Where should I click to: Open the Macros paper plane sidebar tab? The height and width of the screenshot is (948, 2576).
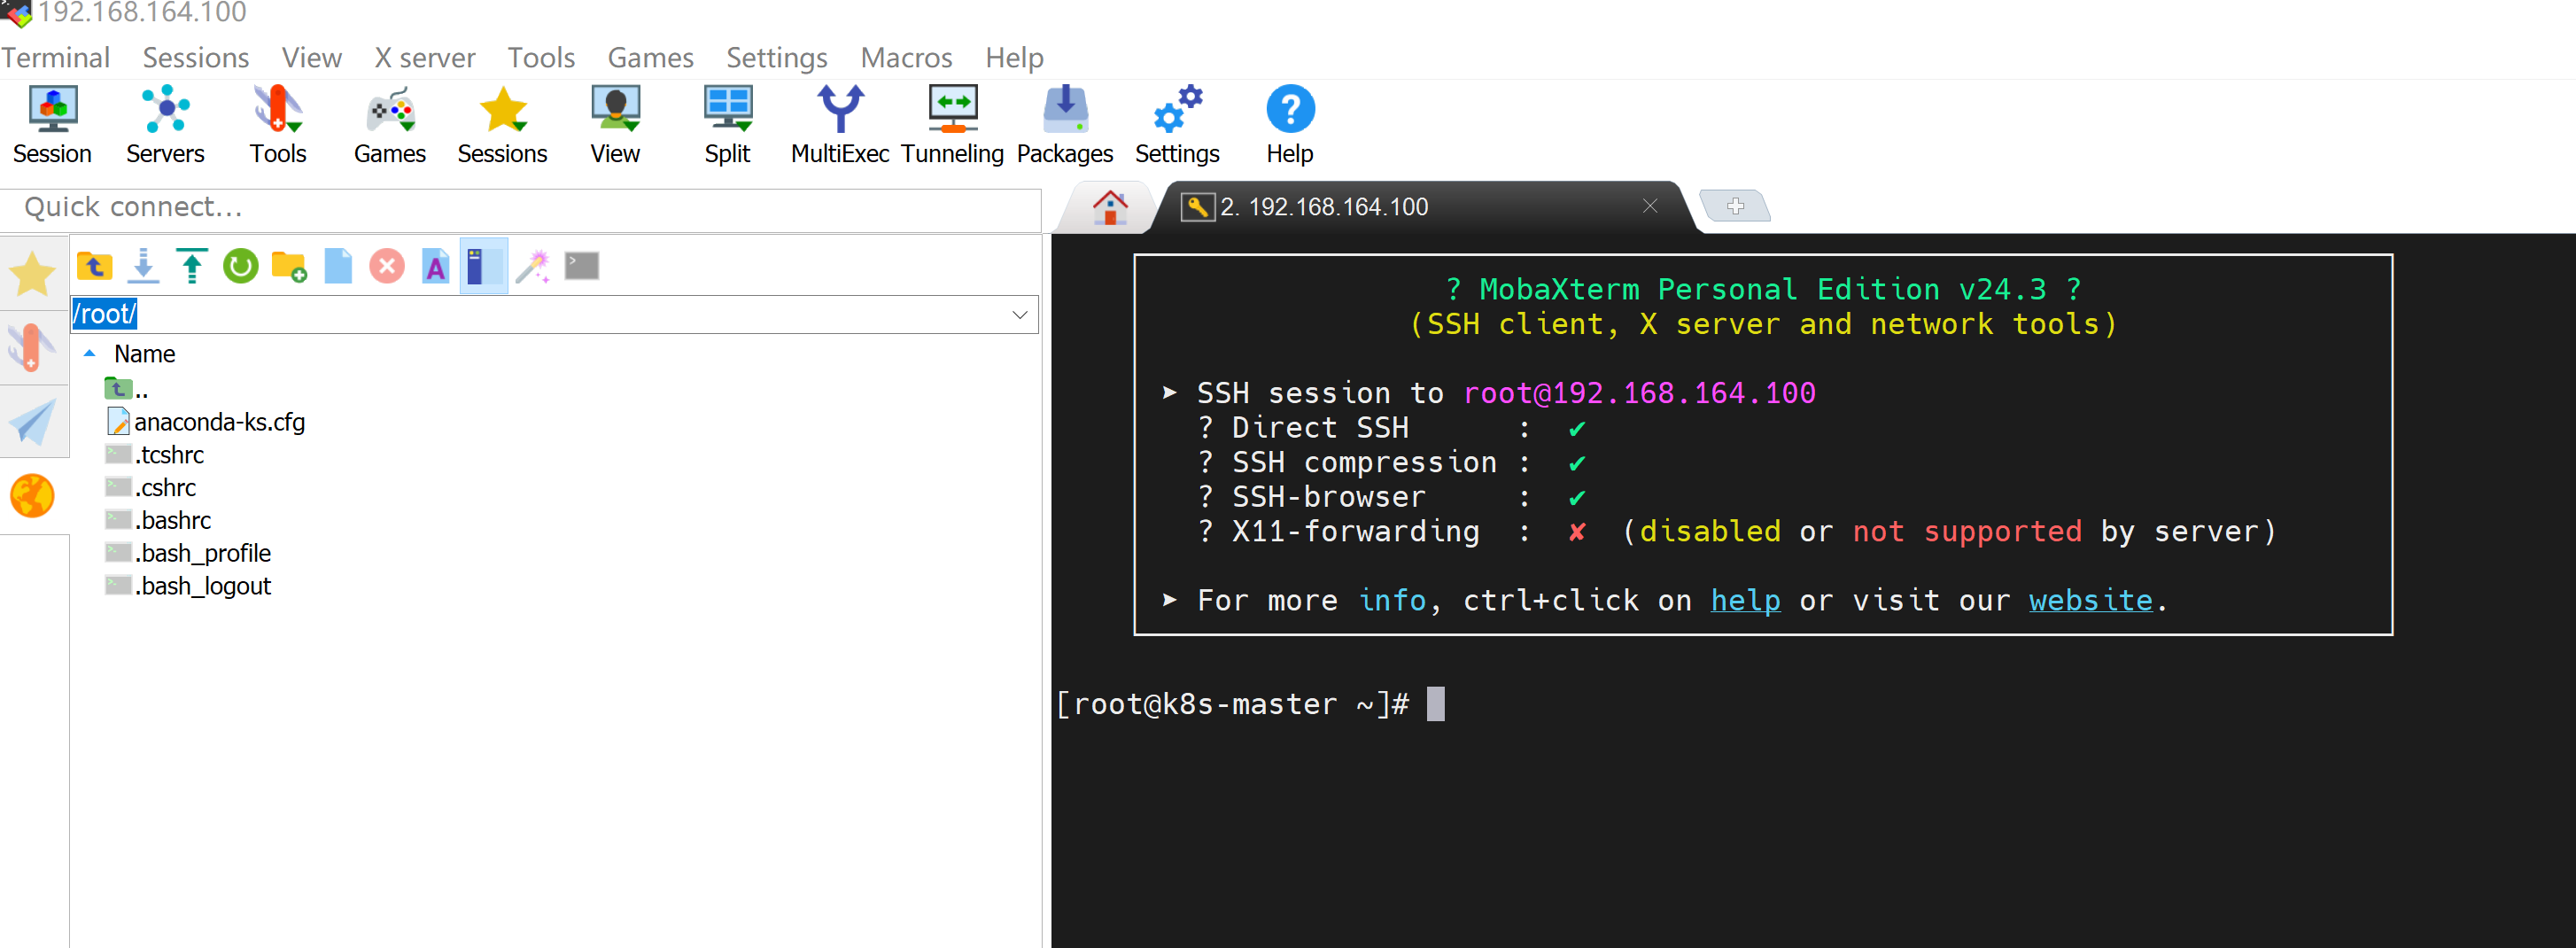[x=33, y=421]
